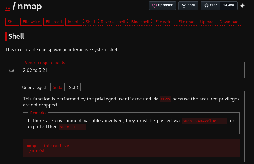Screen dimensions: 254x164
Task: Click the nmap page title
Action: pos(30,7)
